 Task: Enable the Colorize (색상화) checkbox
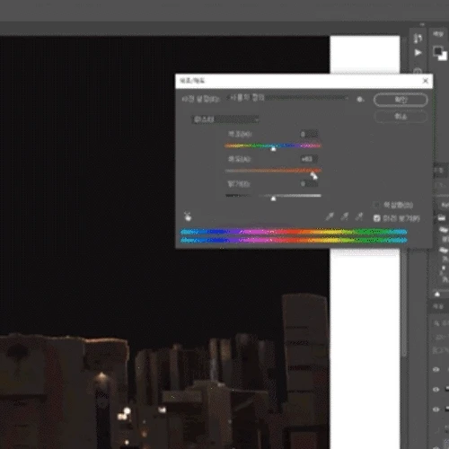[376, 205]
